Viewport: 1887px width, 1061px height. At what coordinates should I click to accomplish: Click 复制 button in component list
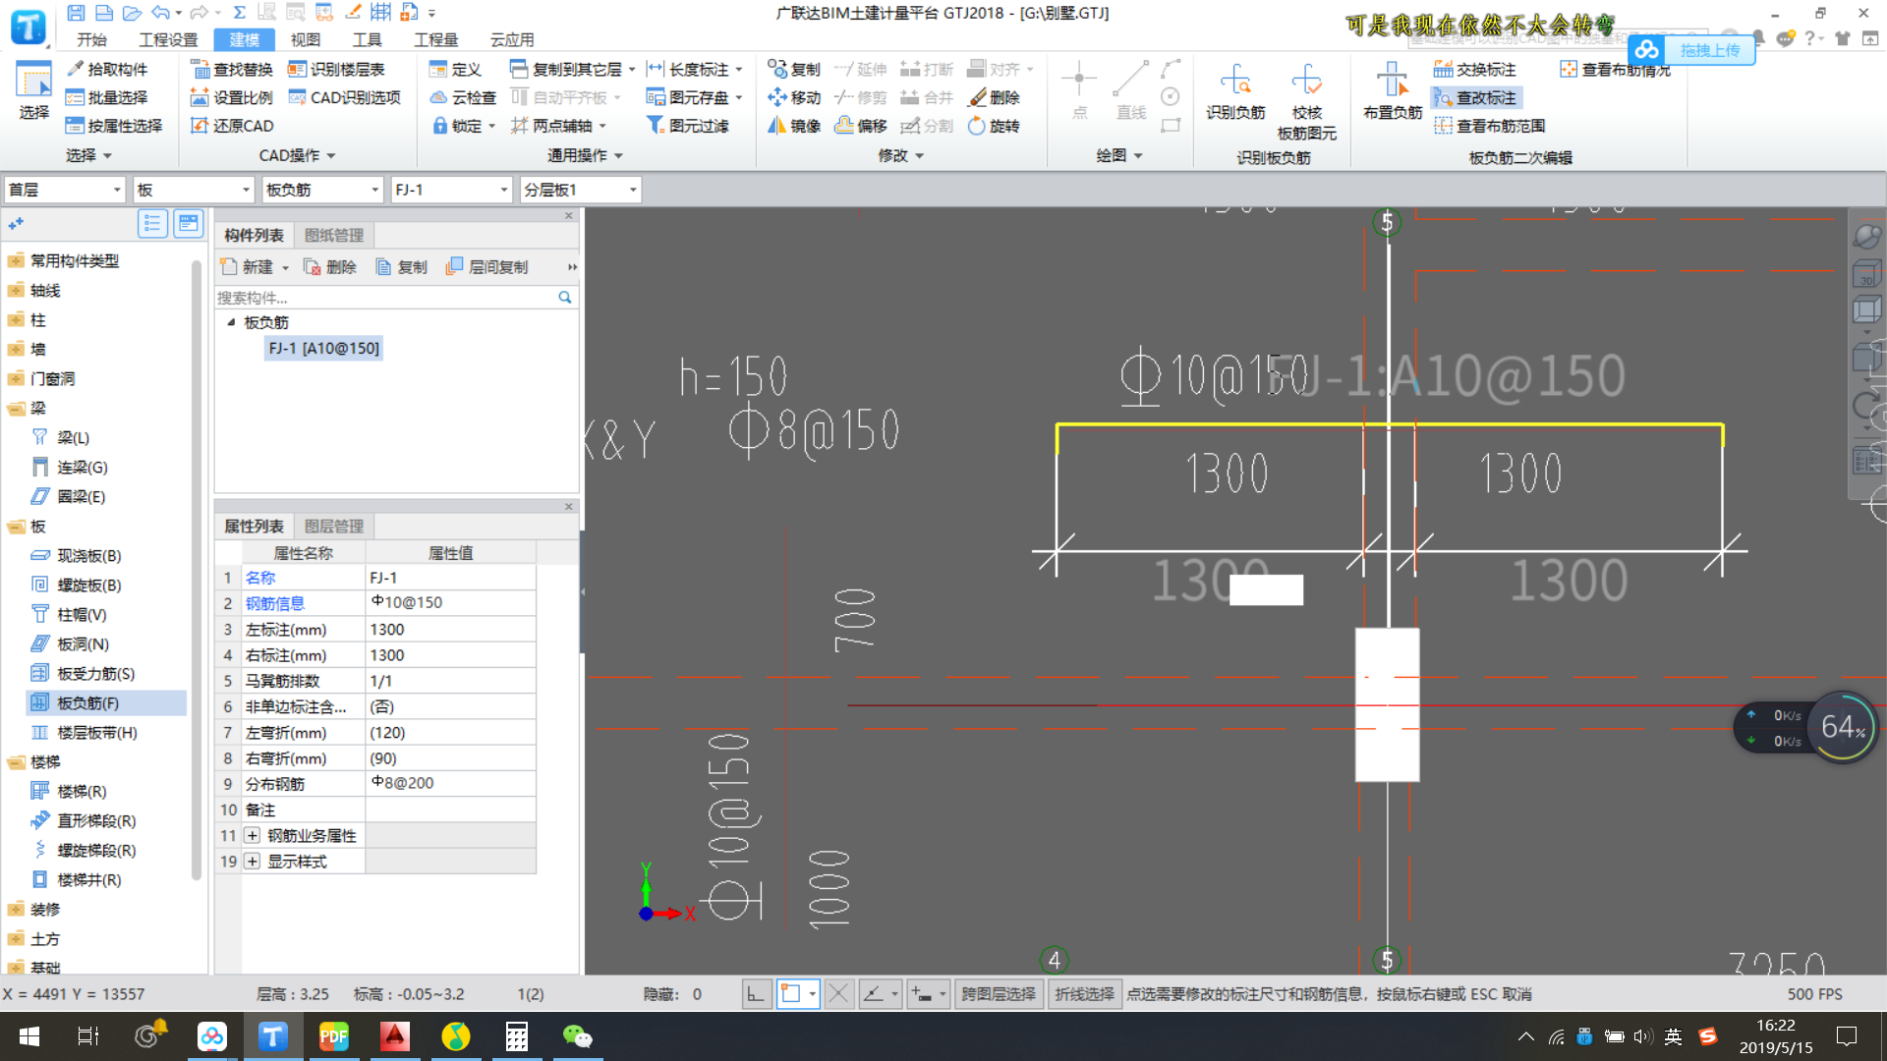pos(402,267)
